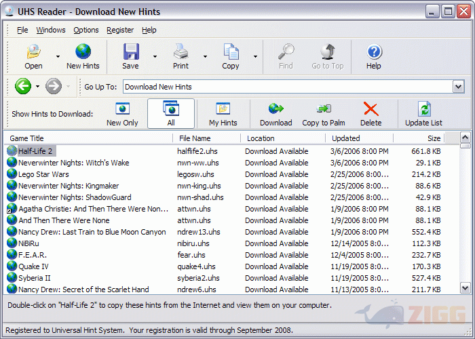Viewport: 475px width, 339px height.
Task: Click updated date 12/14/2005 for NiBiRu
Action: [x=360, y=243]
